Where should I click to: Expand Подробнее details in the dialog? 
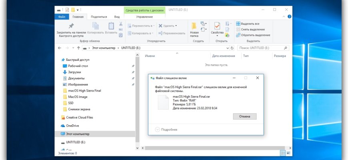(166, 130)
